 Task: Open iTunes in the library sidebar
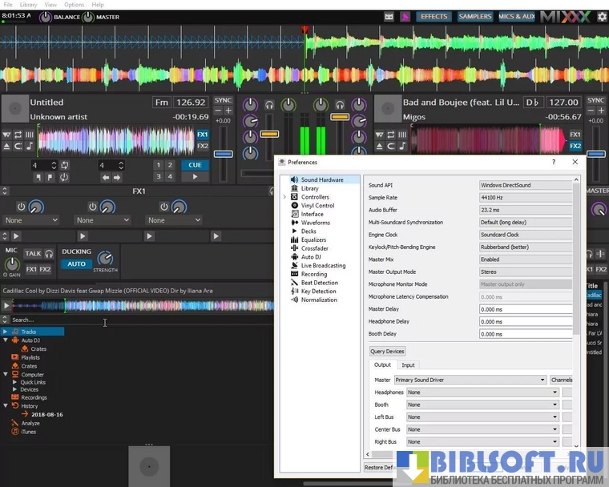29,432
